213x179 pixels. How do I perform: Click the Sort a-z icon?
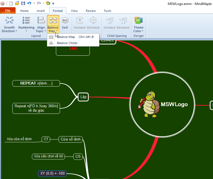[x=65, y=20]
